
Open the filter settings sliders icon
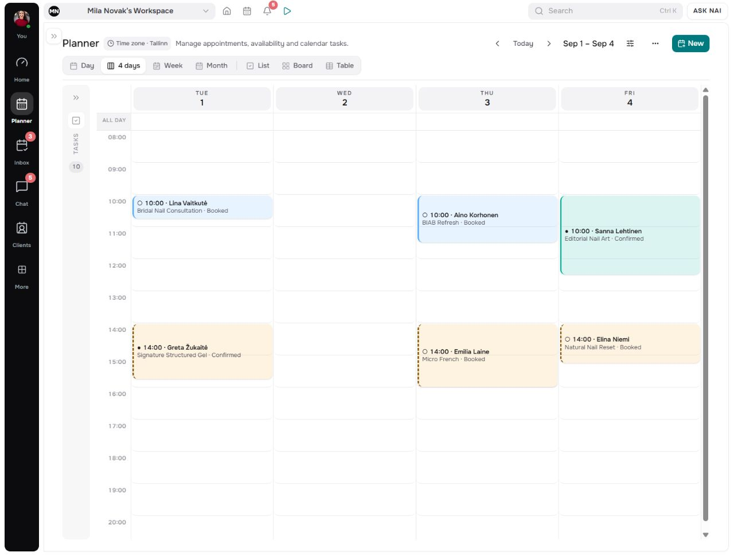tap(630, 44)
